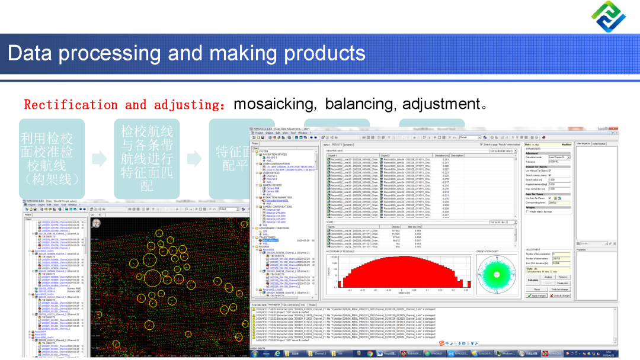Click Apply changes button
This screenshot has height=360, width=640.
537,295
